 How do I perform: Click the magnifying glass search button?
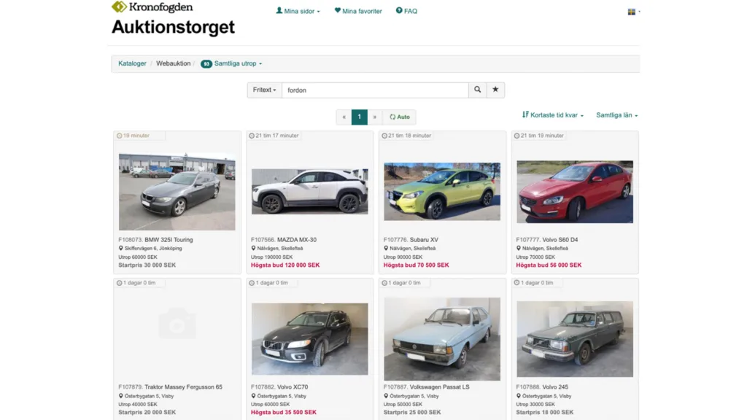pos(477,90)
